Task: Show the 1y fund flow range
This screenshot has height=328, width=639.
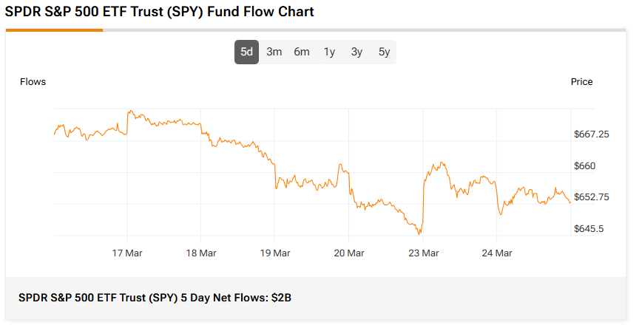Action: coord(329,52)
